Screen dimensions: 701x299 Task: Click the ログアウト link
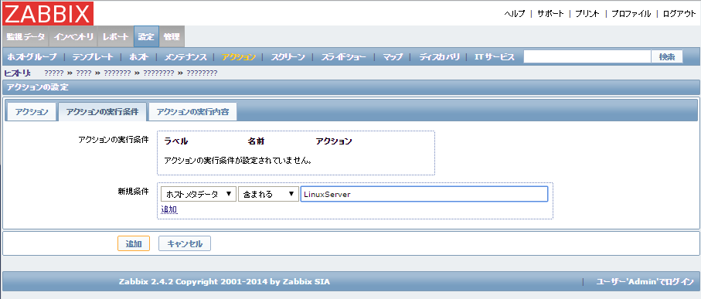pos(679,13)
